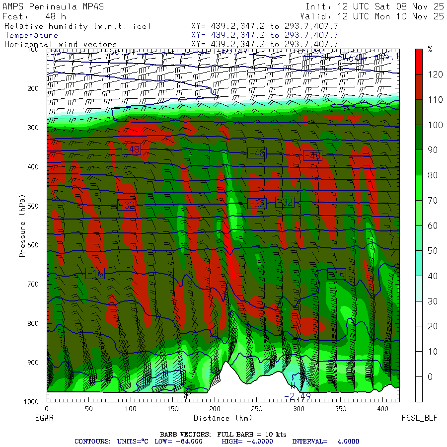
Task: Click the "CONTOURS: UNITS=°C" legend text
Action: [111, 442]
